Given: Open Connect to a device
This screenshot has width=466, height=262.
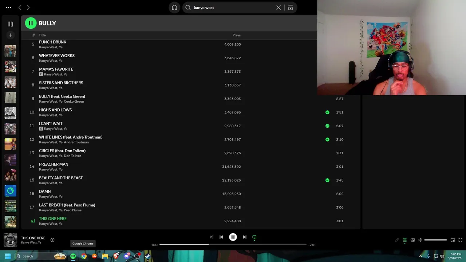Looking at the screenshot, I should pos(412,240).
